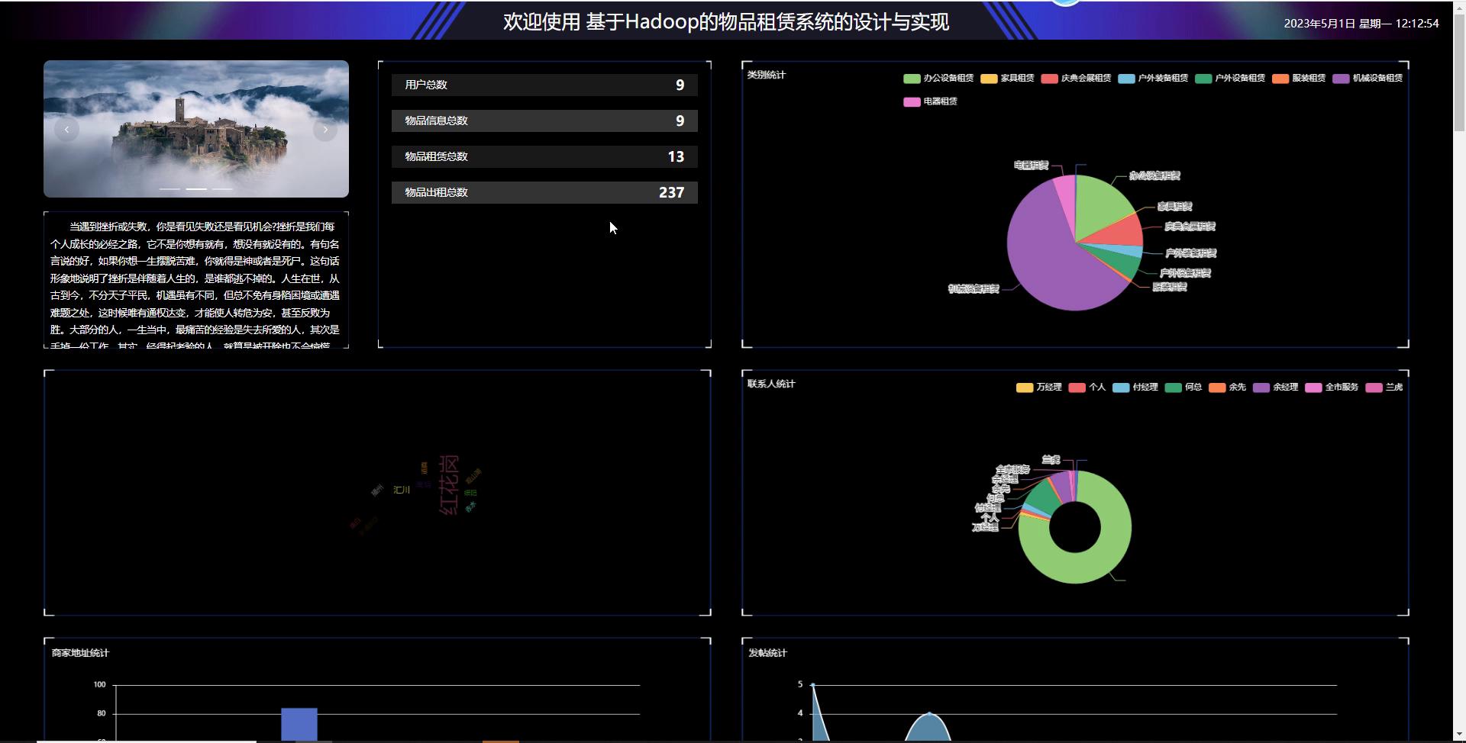Click the 物品出租总数 label
The height and width of the screenshot is (743, 1466).
pyautogui.click(x=436, y=192)
